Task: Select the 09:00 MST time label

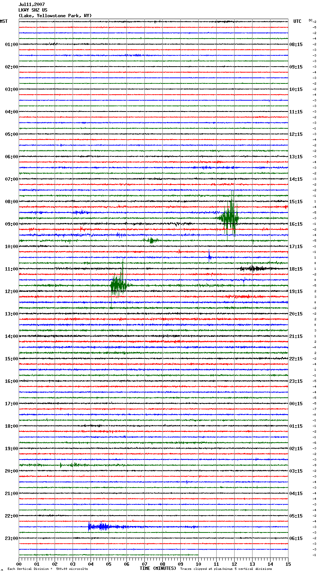Action: point(11,224)
